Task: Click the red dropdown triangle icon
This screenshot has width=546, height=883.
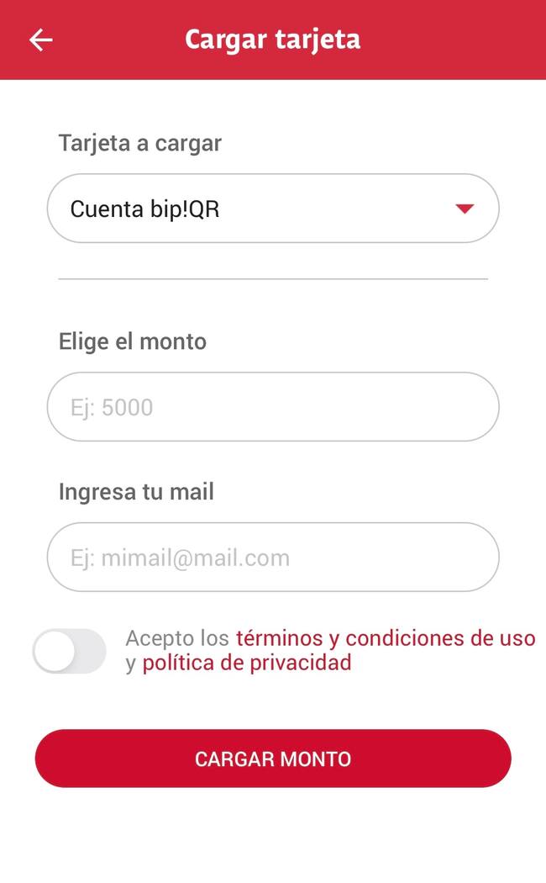Action: [465, 209]
